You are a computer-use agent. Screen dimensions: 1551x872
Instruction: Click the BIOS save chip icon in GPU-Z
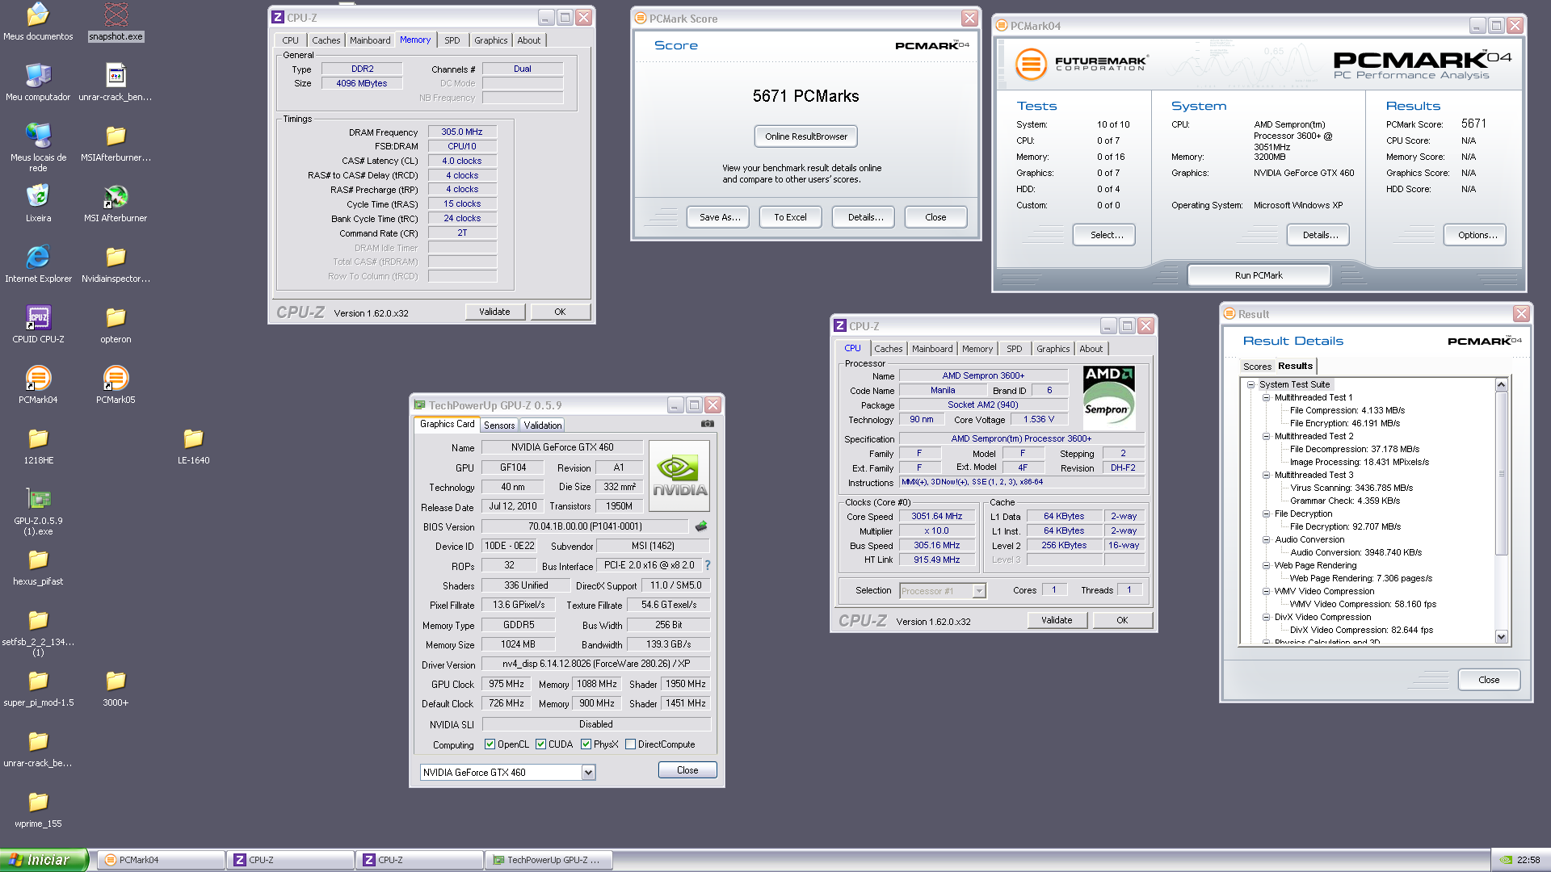[x=700, y=526]
